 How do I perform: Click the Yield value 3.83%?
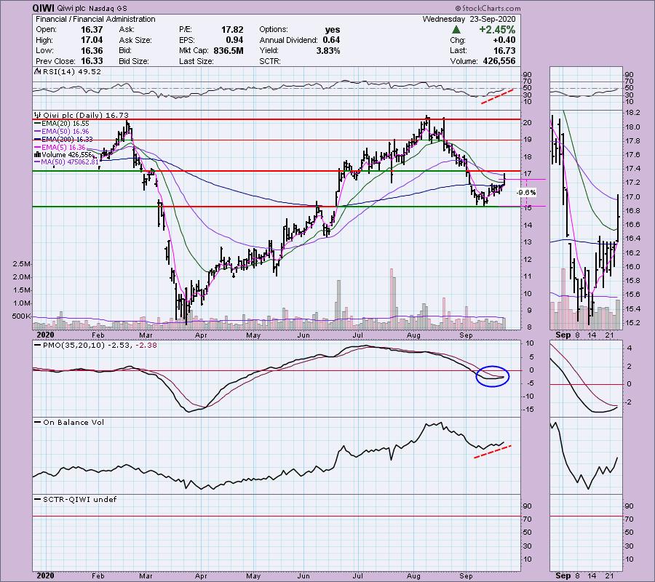tap(328, 50)
